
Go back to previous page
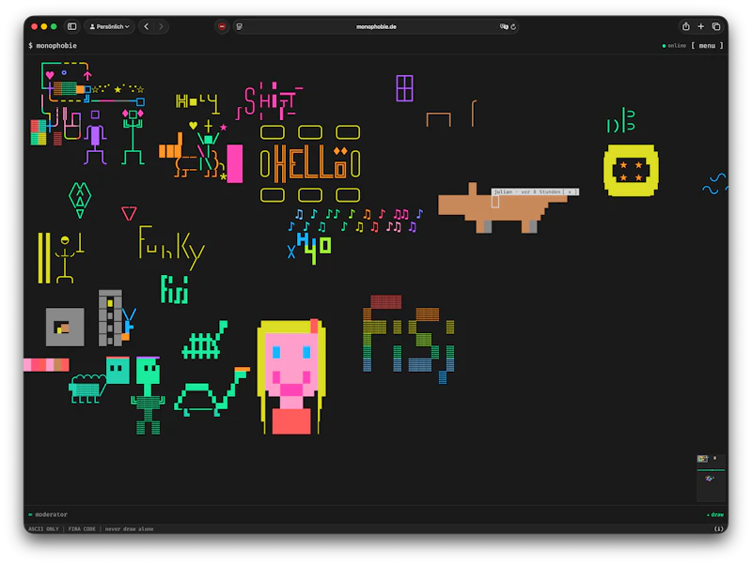click(x=147, y=27)
